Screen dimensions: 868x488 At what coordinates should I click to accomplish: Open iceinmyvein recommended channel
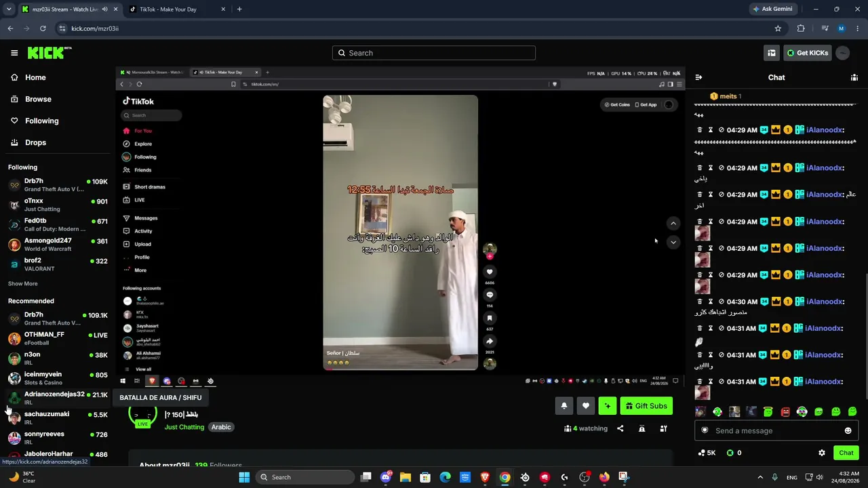point(58,378)
